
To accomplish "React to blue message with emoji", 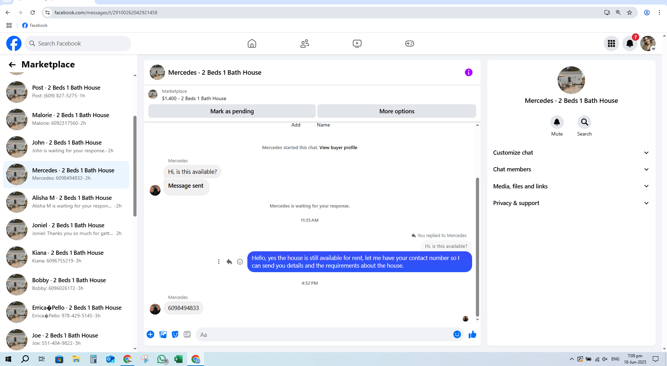I will click(x=240, y=262).
